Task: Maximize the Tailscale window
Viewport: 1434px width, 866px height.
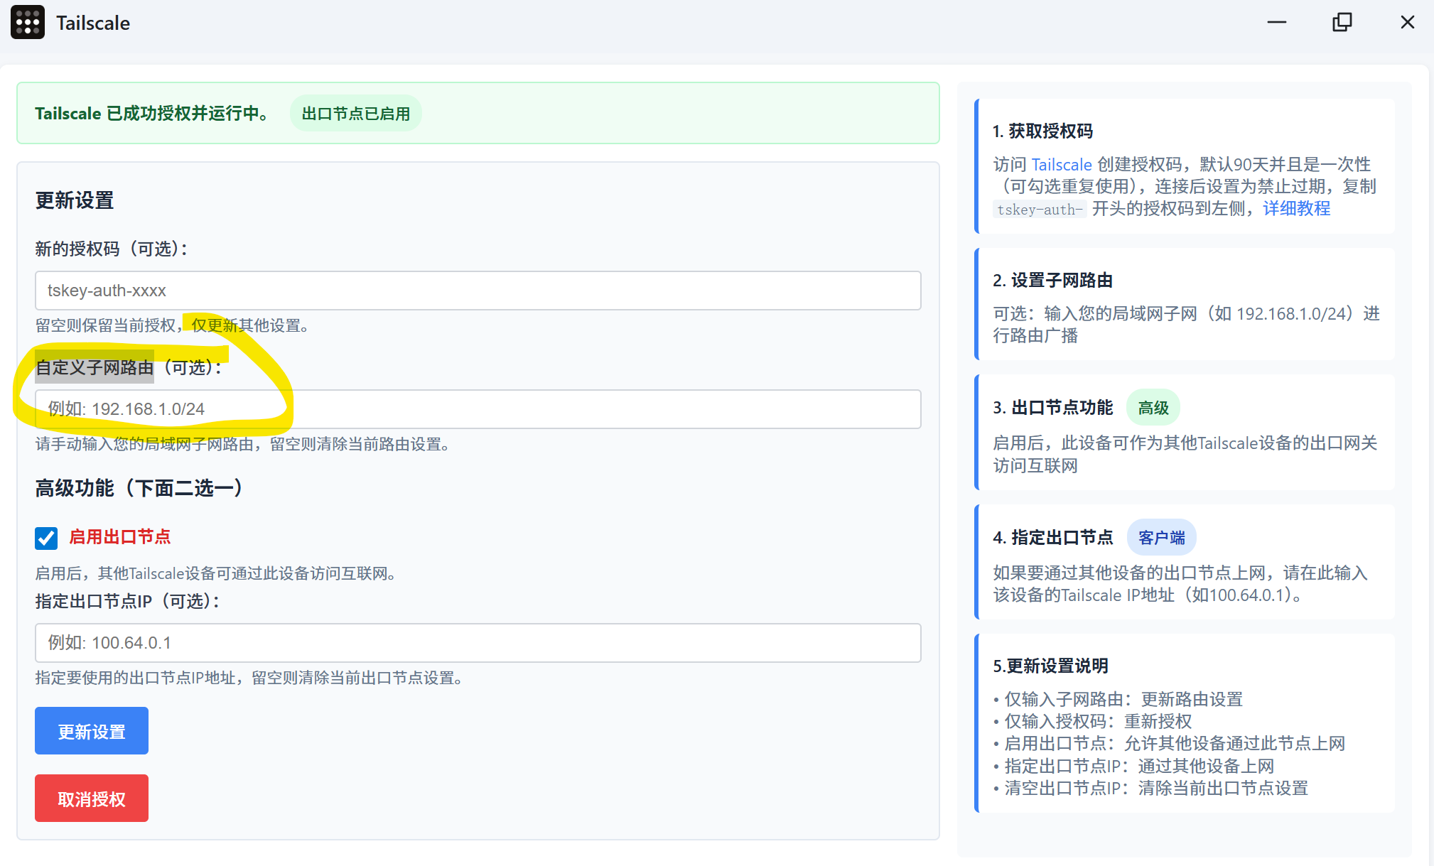Action: 1342,23
